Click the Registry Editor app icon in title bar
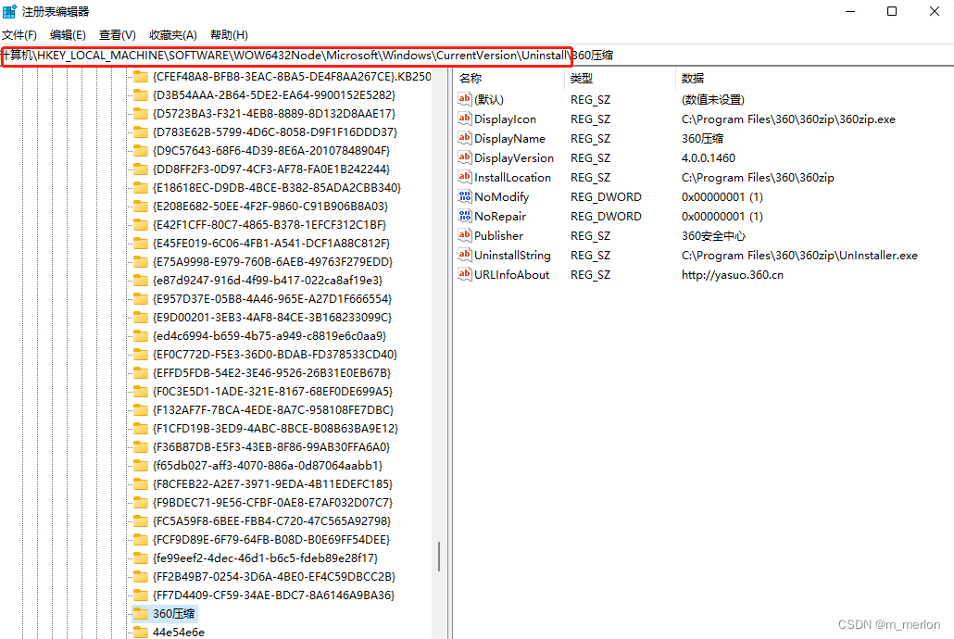Image resolution: width=954 pixels, height=639 pixels. 9,11
